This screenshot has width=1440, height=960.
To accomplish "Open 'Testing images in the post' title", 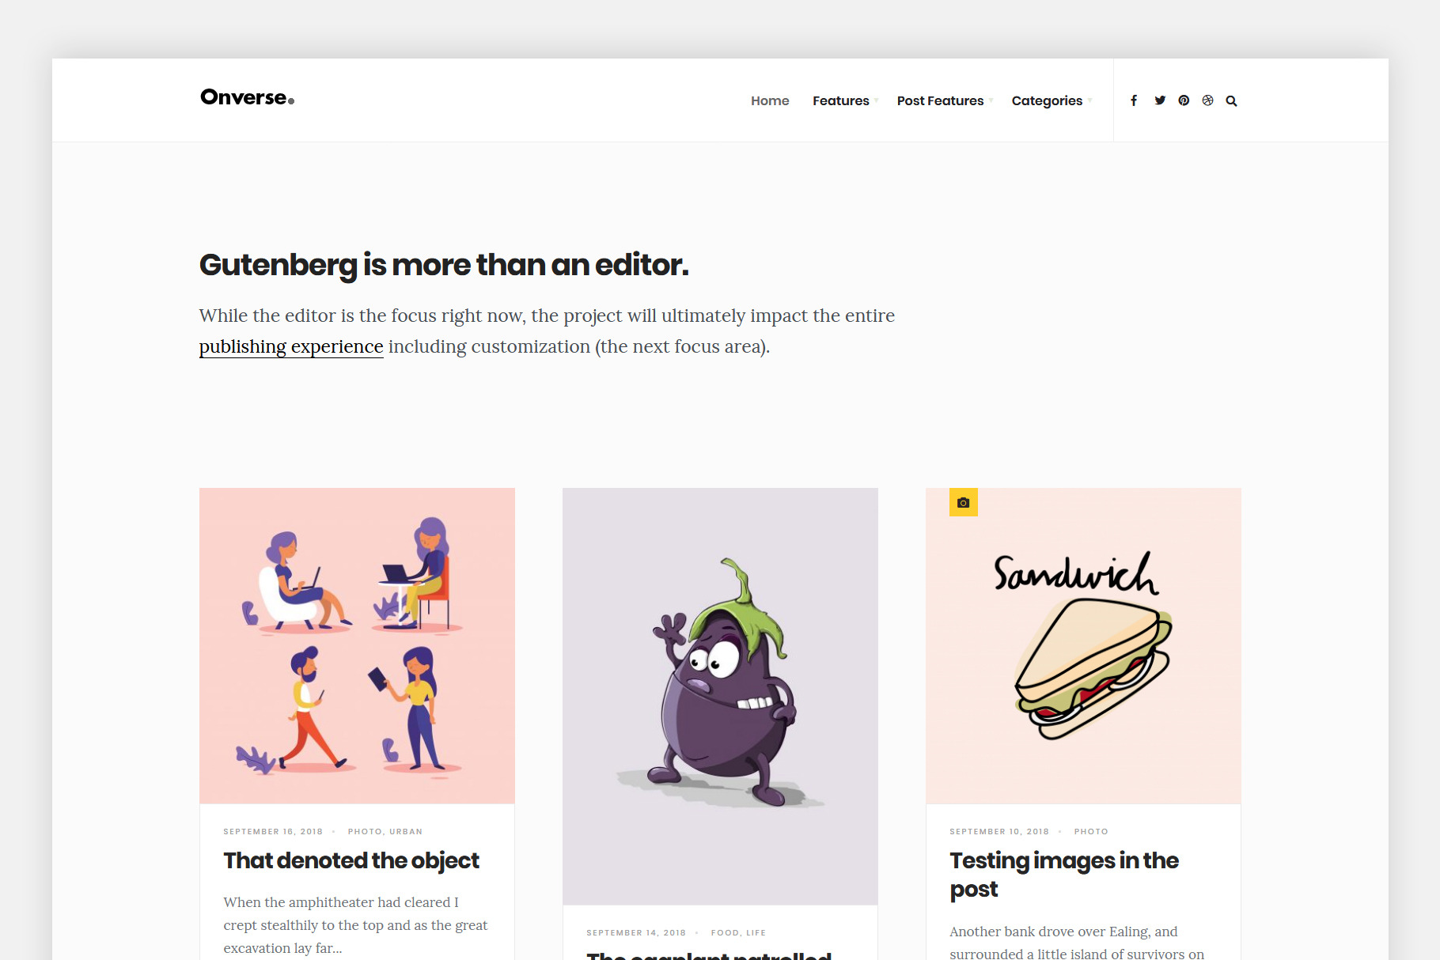I will tap(1064, 875).
